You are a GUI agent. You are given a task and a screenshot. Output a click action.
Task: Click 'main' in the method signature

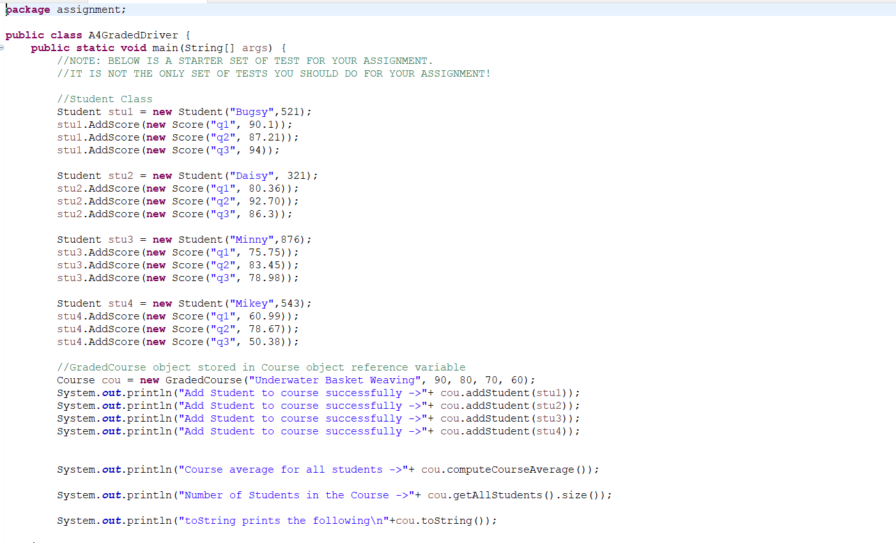(x=166, y=48)
